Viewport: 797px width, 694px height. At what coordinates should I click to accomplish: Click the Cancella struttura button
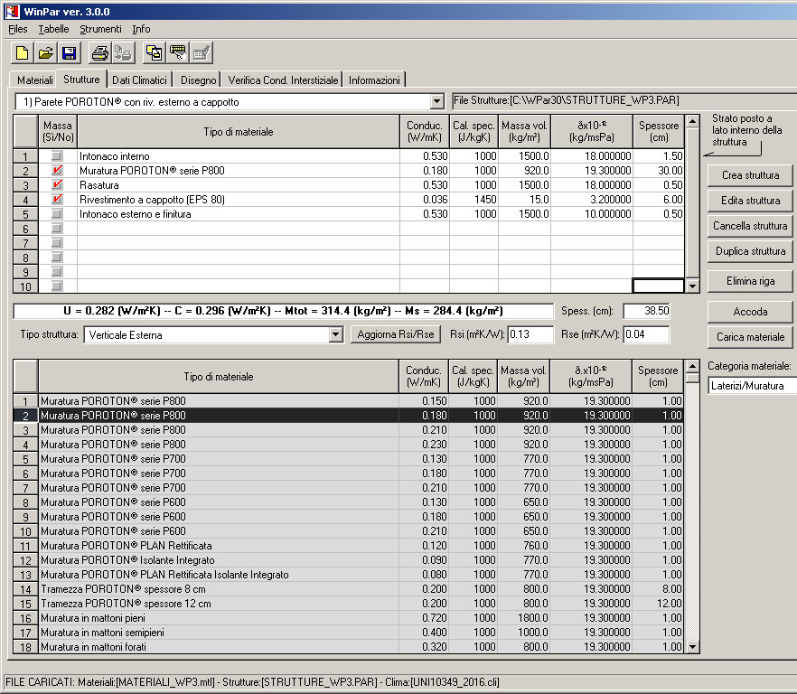750,226
